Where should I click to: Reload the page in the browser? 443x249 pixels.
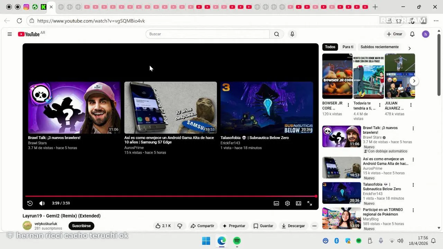coord(19,21)
